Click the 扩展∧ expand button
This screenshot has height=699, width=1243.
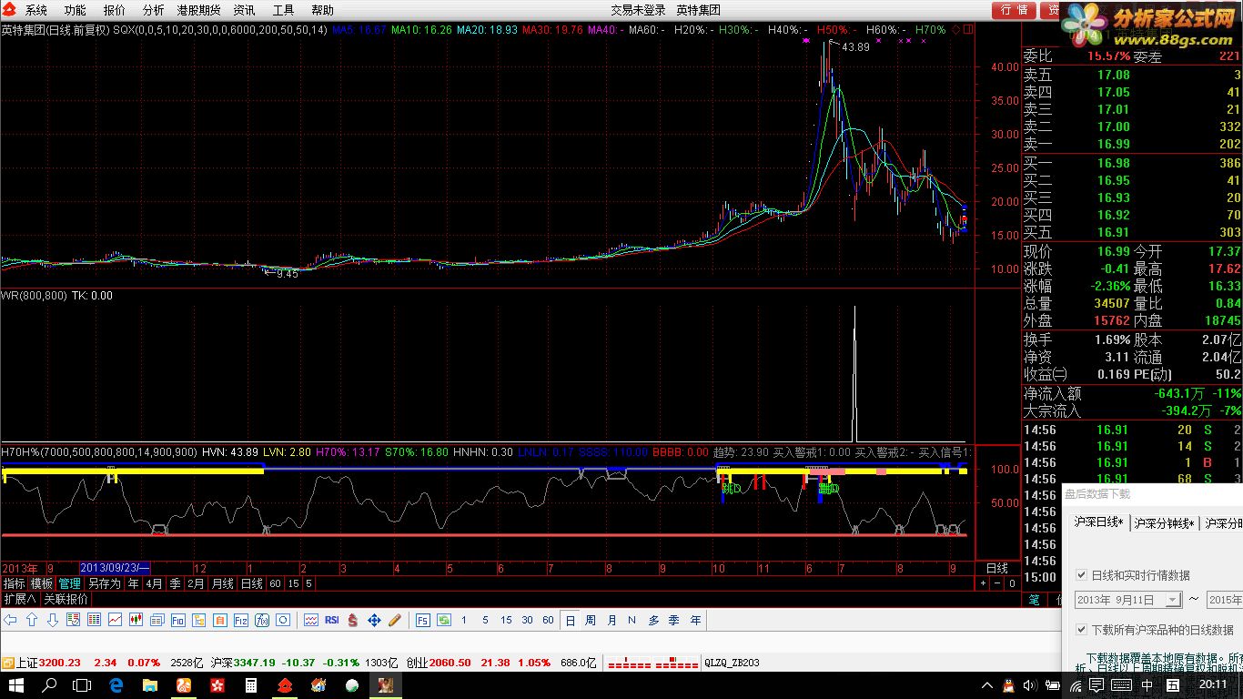20,599
